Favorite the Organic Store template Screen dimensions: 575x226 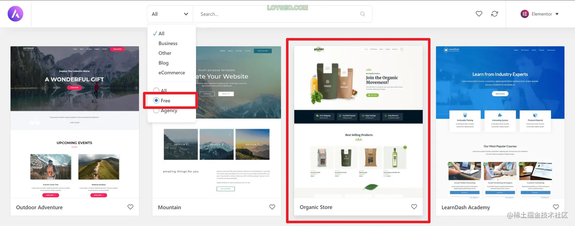coord(414,207)
